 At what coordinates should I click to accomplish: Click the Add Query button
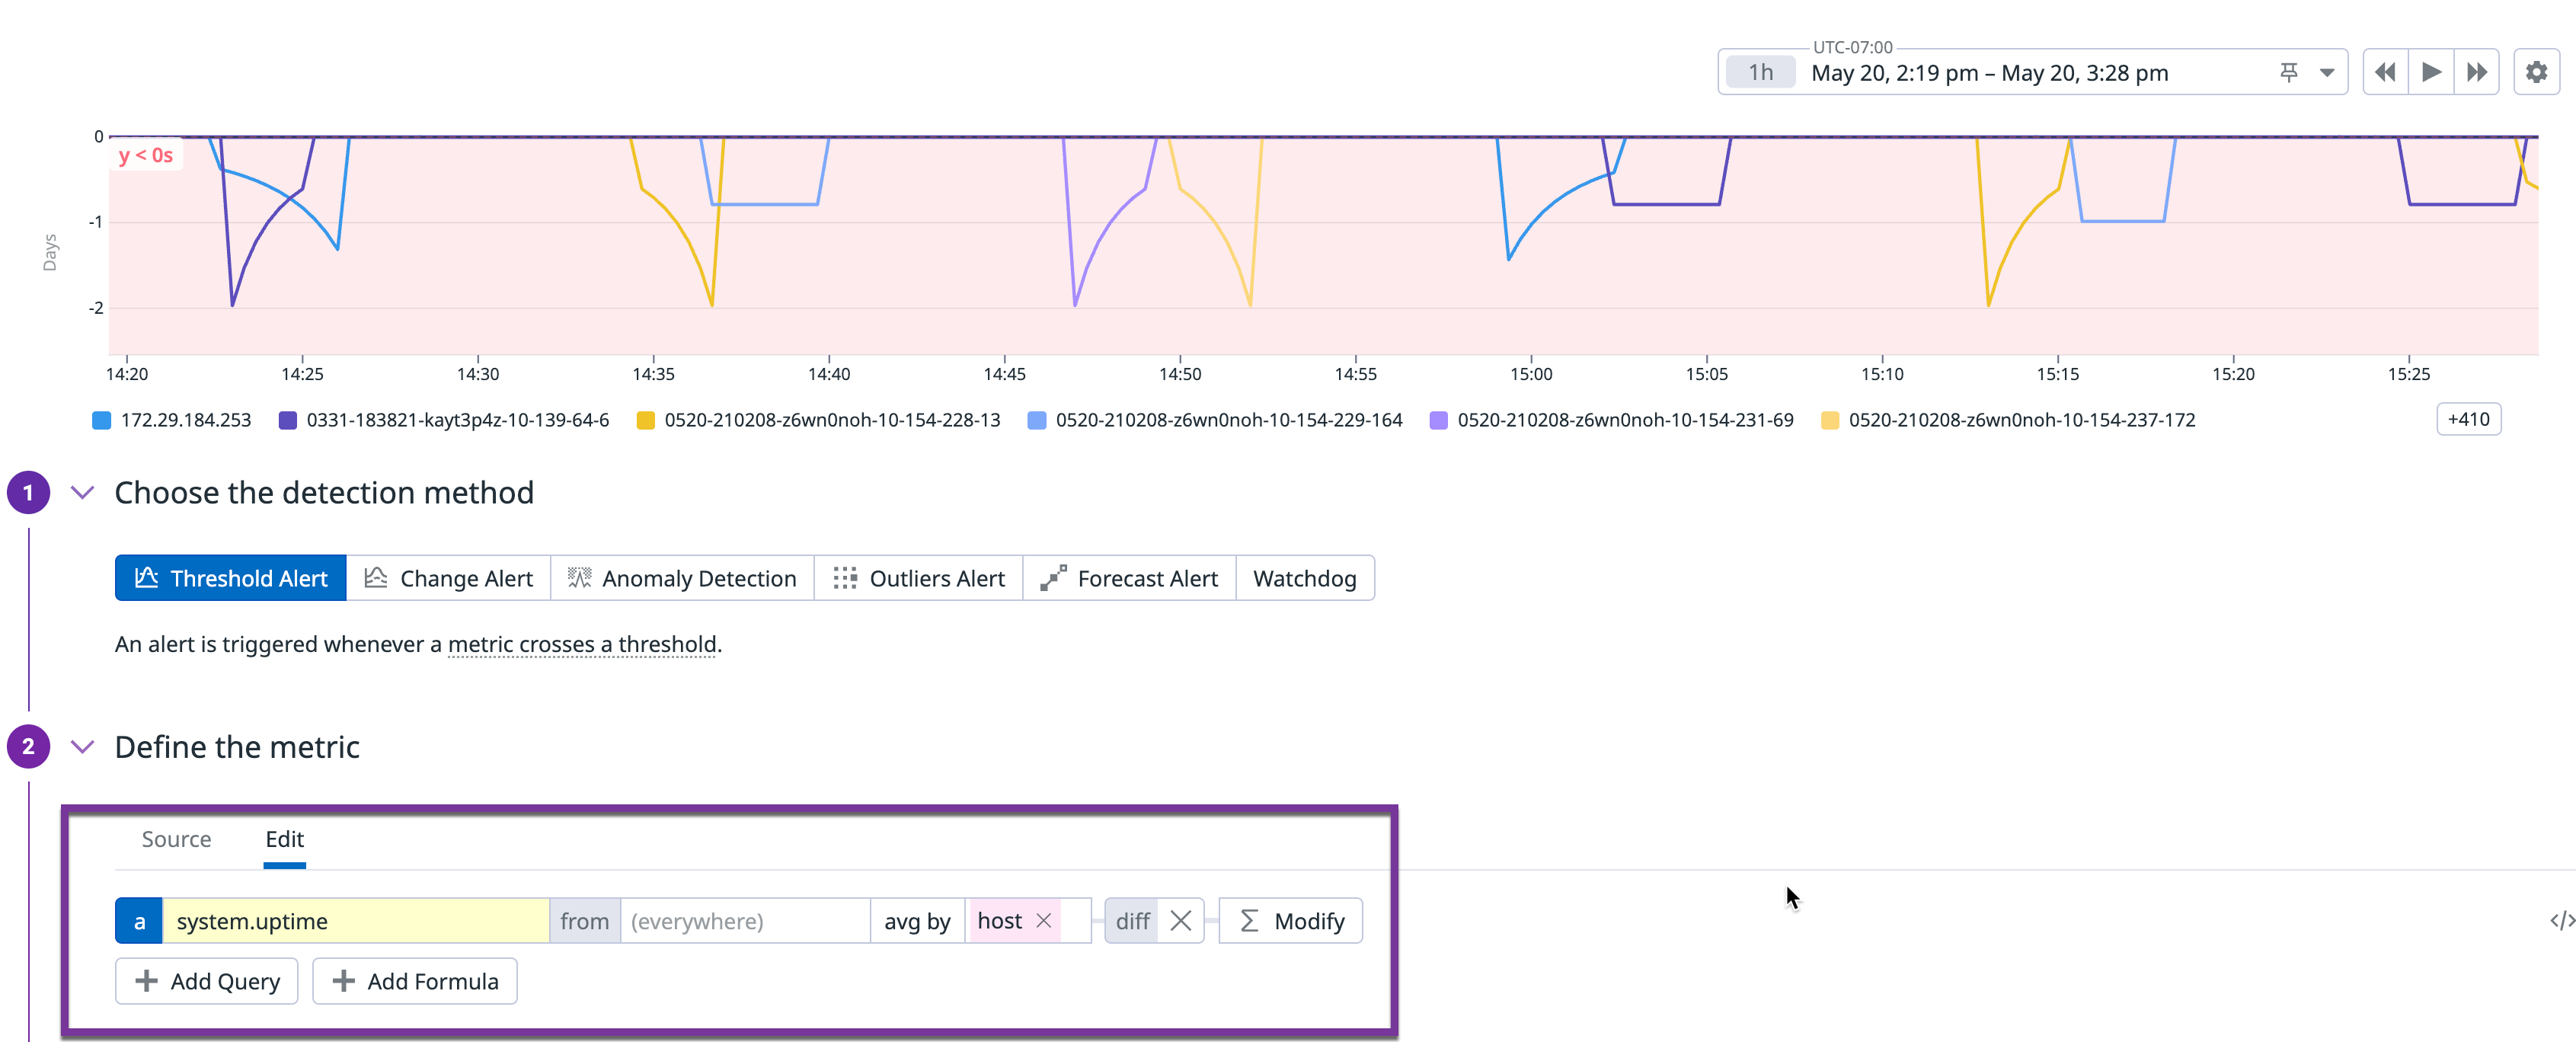(x=207, y=980)
